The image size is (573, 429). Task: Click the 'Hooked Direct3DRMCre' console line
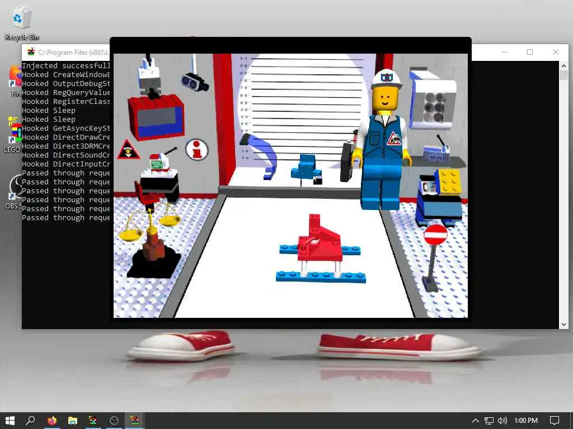coord(66,146)
